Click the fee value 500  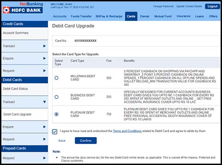[109, 78]
